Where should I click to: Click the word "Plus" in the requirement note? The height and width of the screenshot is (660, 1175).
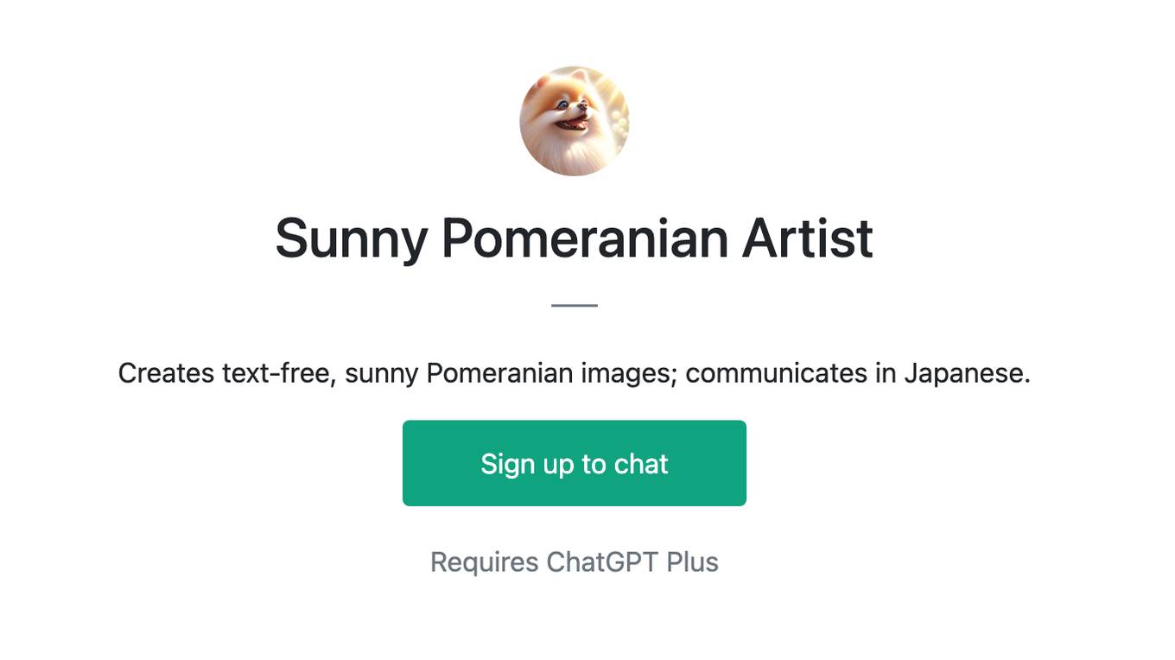(693, 562)
